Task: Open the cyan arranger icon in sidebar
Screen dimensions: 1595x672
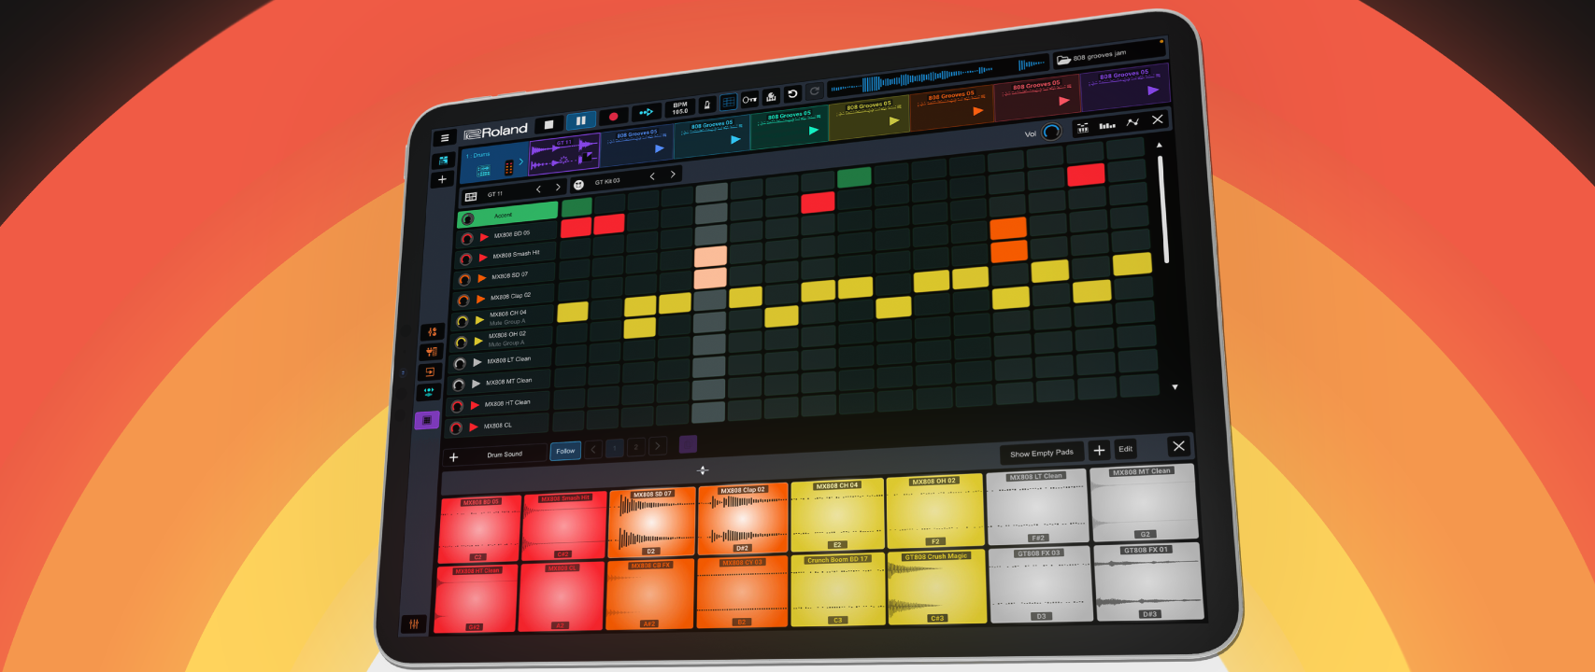Action: [x=429, y=392]
